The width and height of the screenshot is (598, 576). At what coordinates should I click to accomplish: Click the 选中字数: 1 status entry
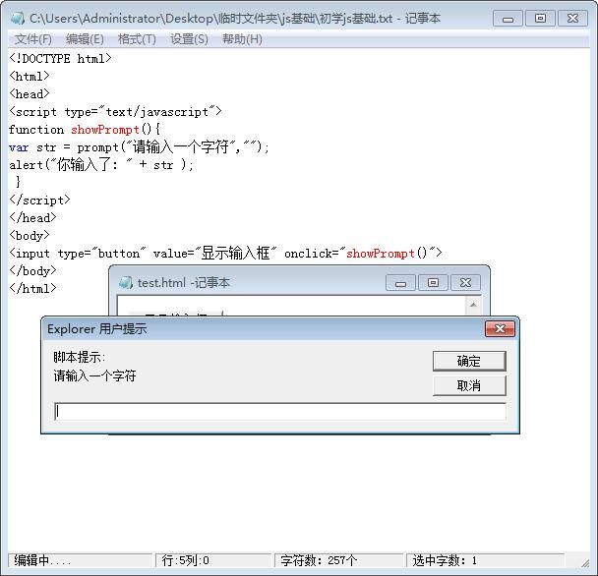pyautogui.click(x=485, y=560)
